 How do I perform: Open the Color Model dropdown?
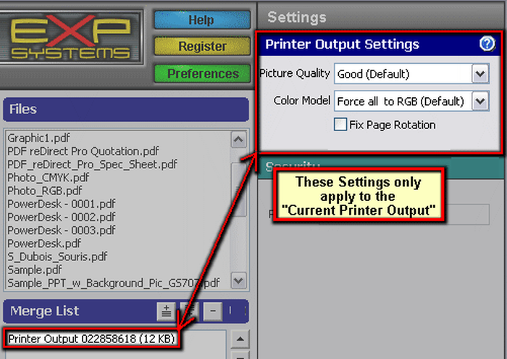pyautogui.click(x=480, y=102)
